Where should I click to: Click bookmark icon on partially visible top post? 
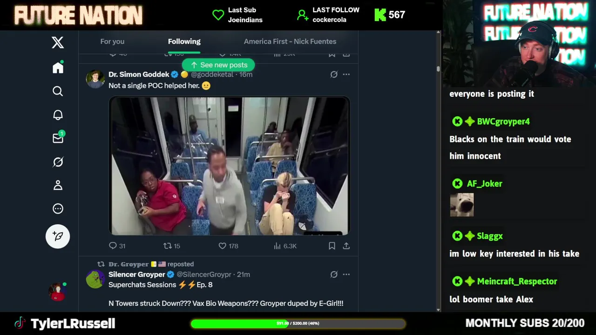coord(332,54)
